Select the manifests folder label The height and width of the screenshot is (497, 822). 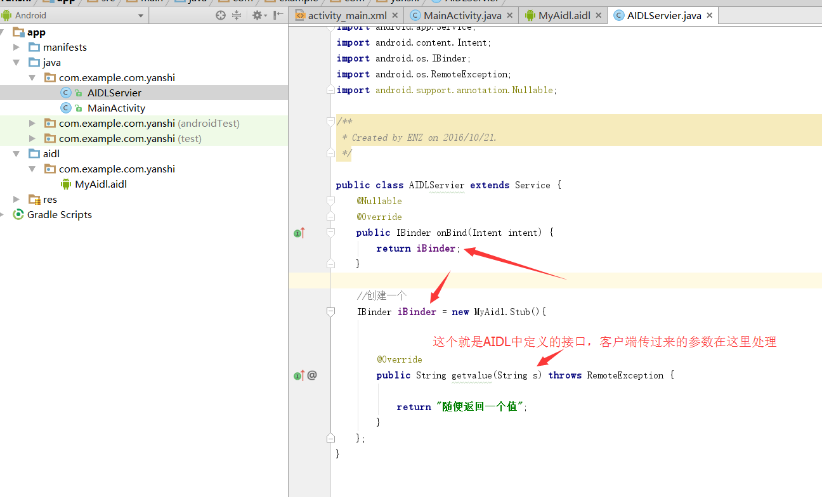click(65, 47)
